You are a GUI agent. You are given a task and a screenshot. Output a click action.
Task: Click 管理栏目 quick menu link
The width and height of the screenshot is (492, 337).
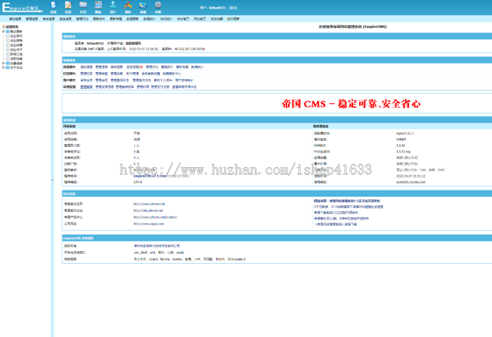pyautogui.click(x=86, y=74)
